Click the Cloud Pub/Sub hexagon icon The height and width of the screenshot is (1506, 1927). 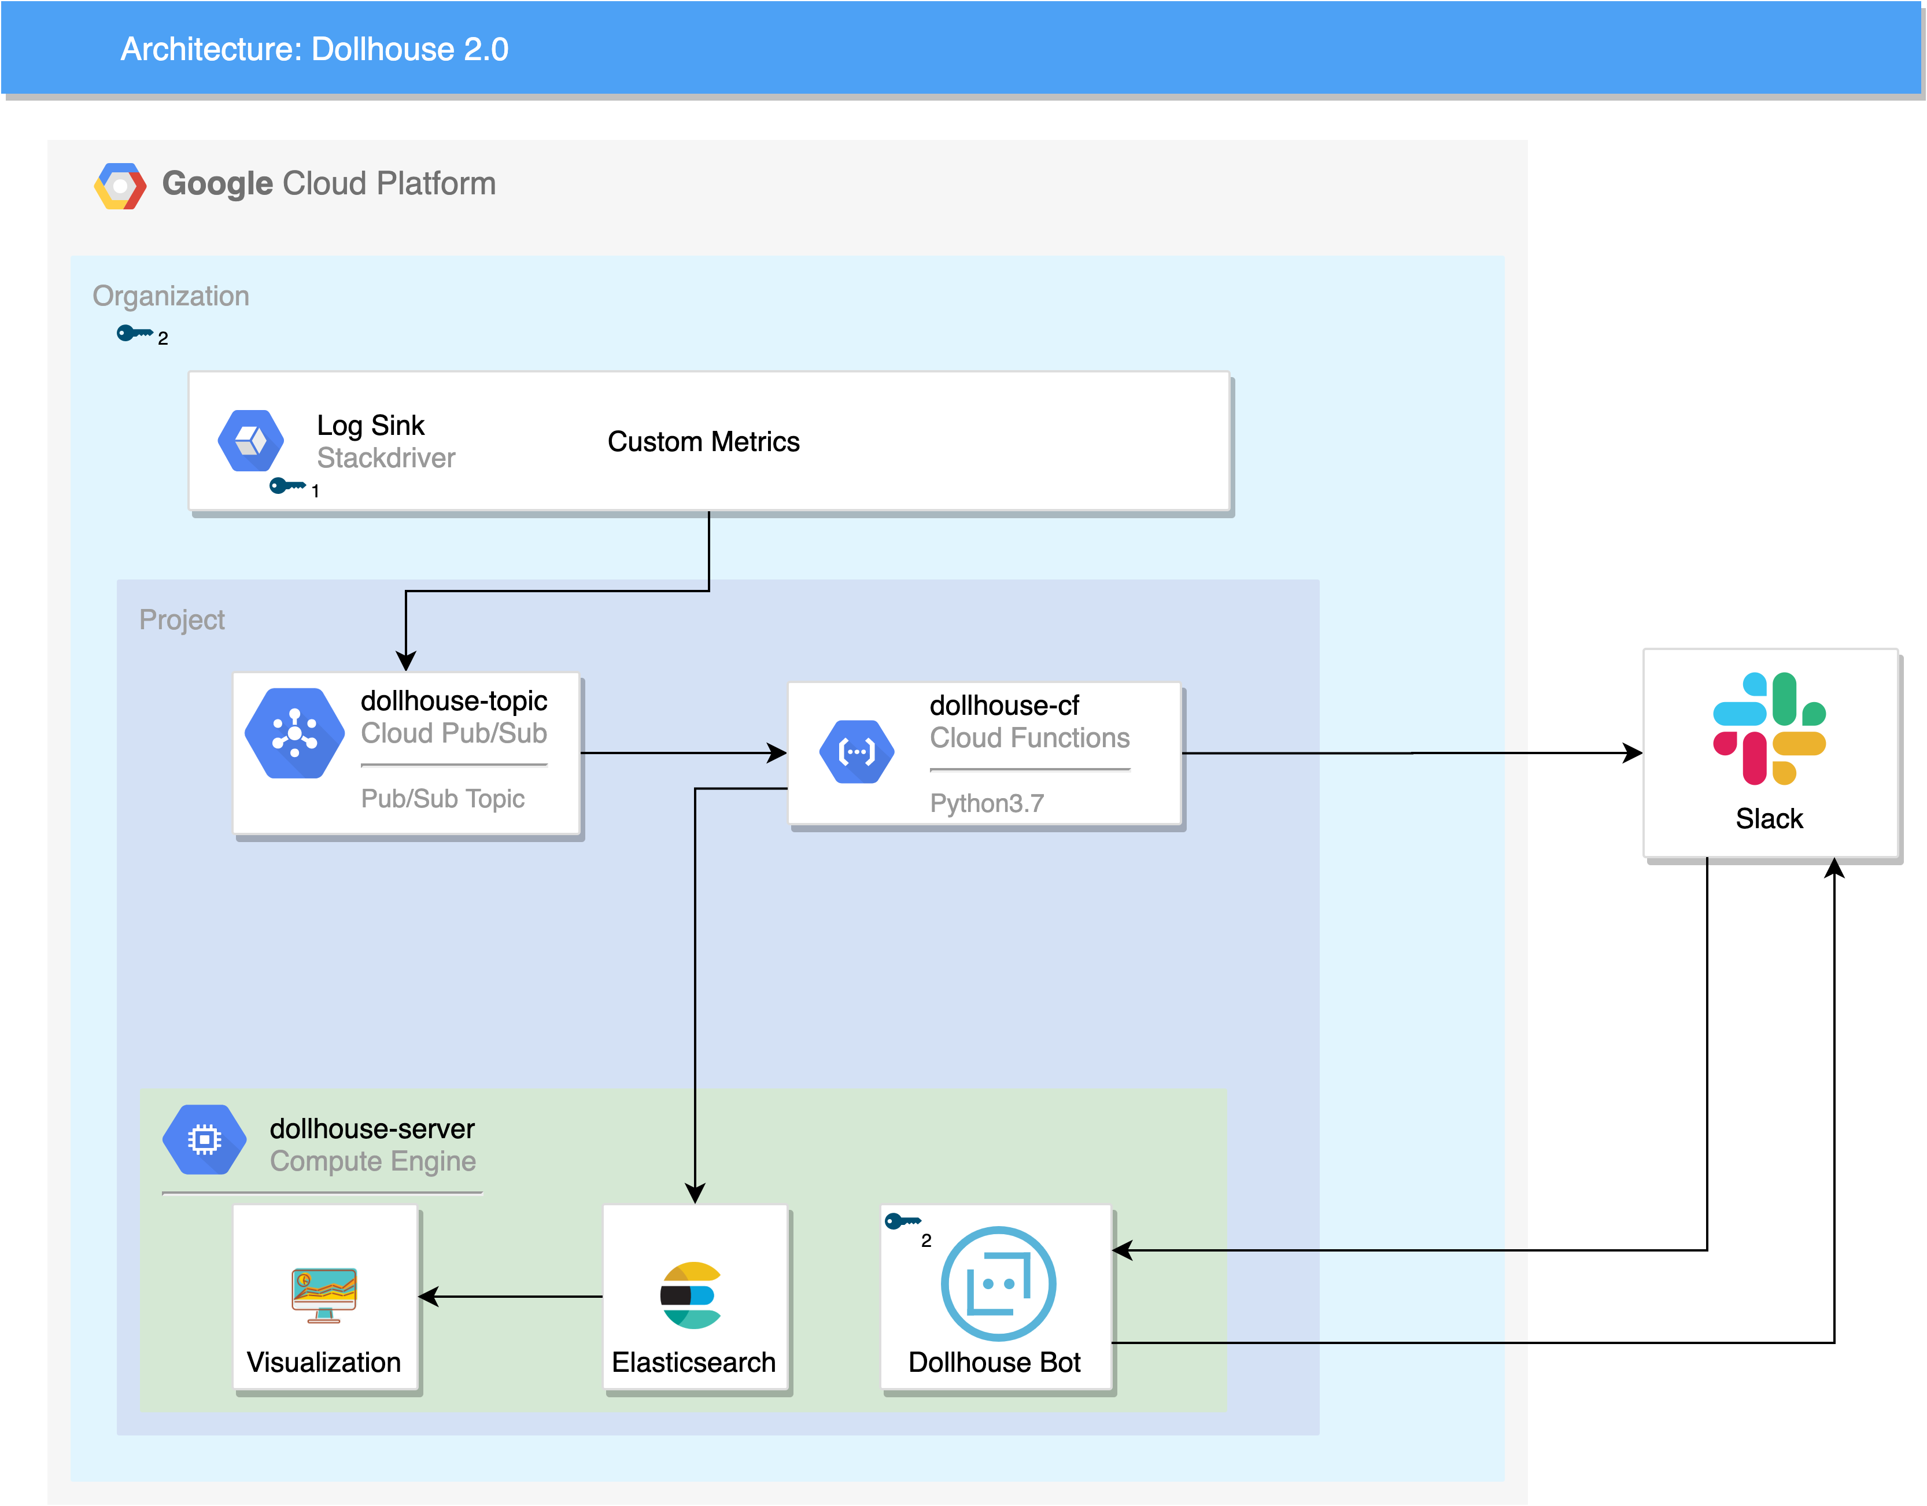295,733
